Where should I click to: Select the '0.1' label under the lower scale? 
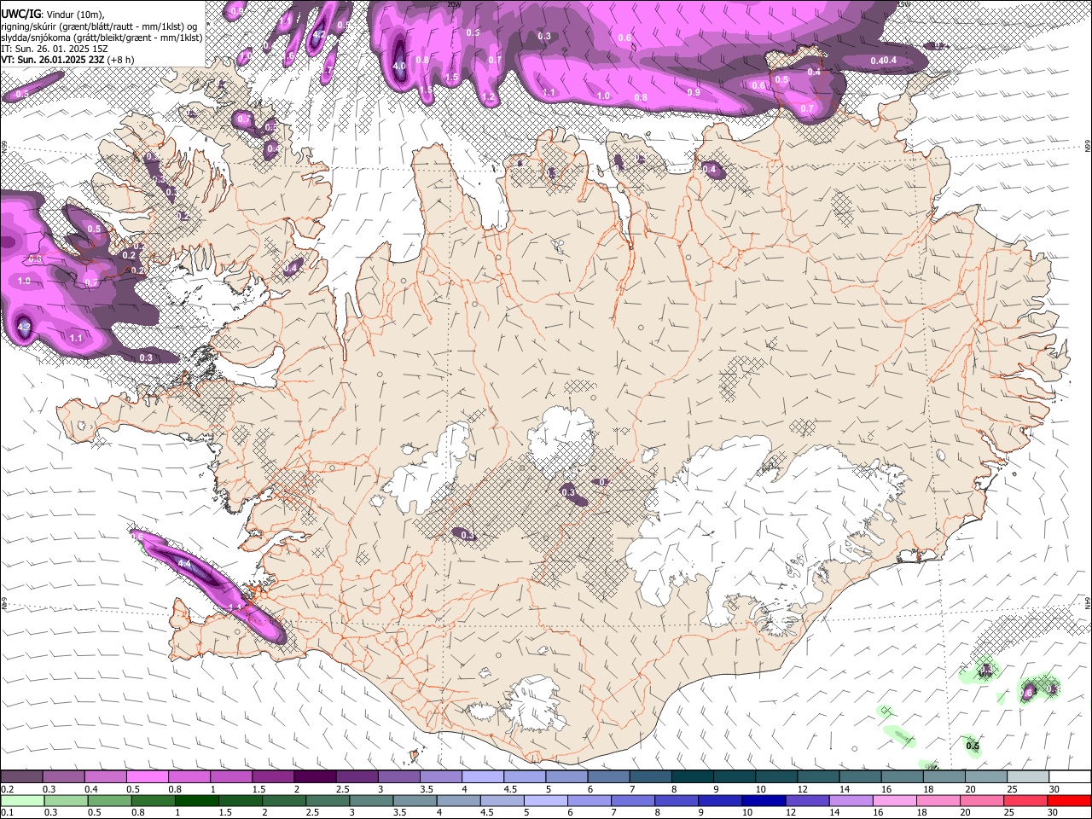point(8,813)
